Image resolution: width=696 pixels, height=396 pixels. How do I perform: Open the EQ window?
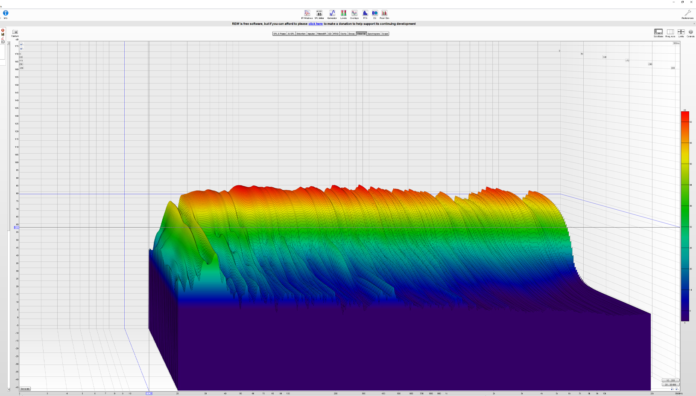tap(374, 14)
